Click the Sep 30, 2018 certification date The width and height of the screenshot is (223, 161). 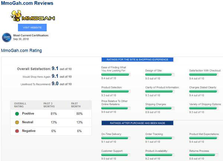pos(21,39)
